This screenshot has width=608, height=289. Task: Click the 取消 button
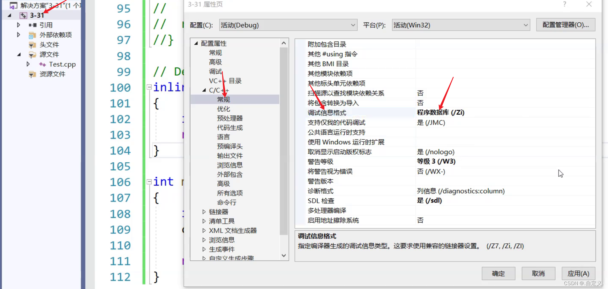538,273
